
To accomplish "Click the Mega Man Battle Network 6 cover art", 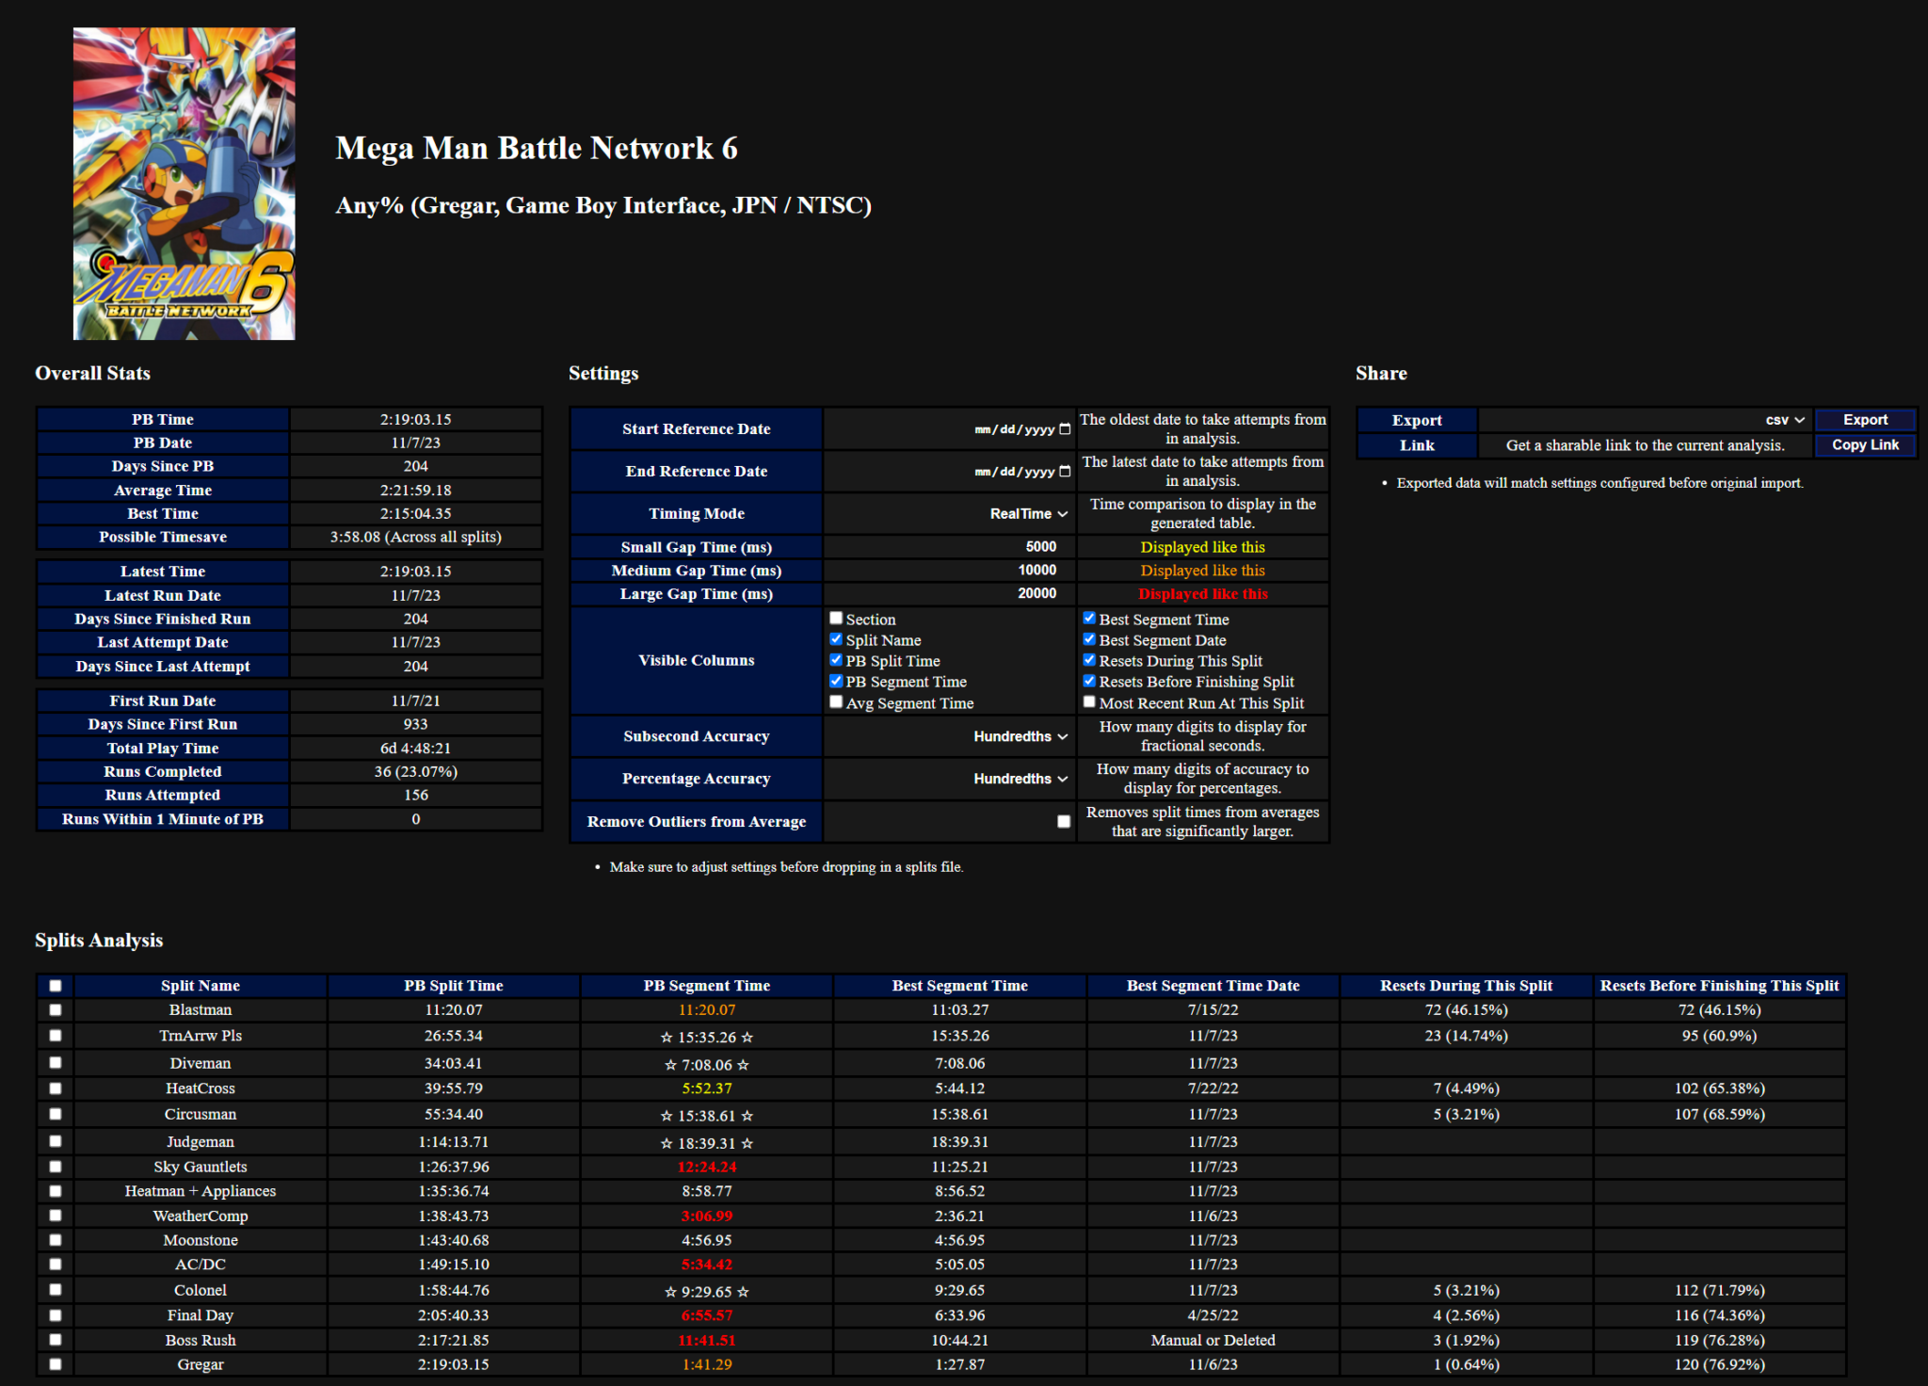I will point(185,184).
